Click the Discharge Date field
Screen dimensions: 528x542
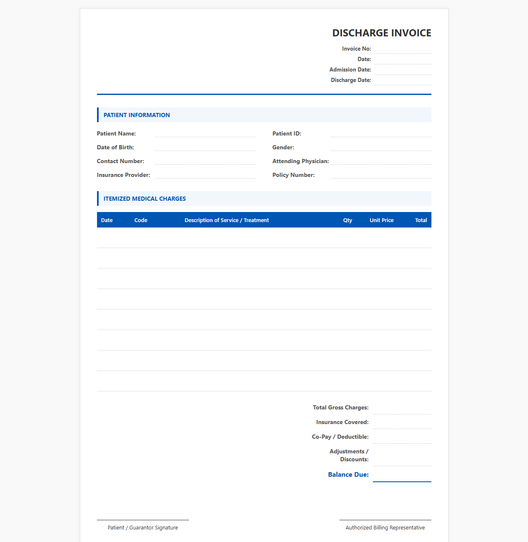[403, 80]
